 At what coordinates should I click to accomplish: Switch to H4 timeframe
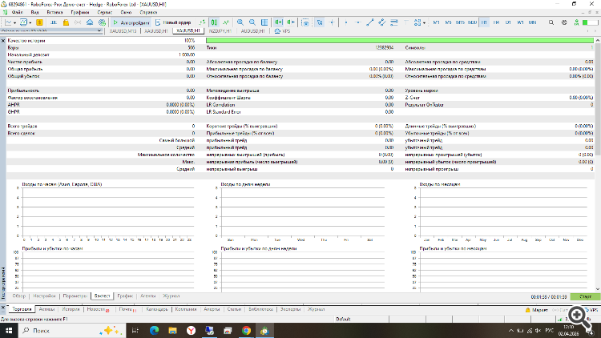(496, 22)
